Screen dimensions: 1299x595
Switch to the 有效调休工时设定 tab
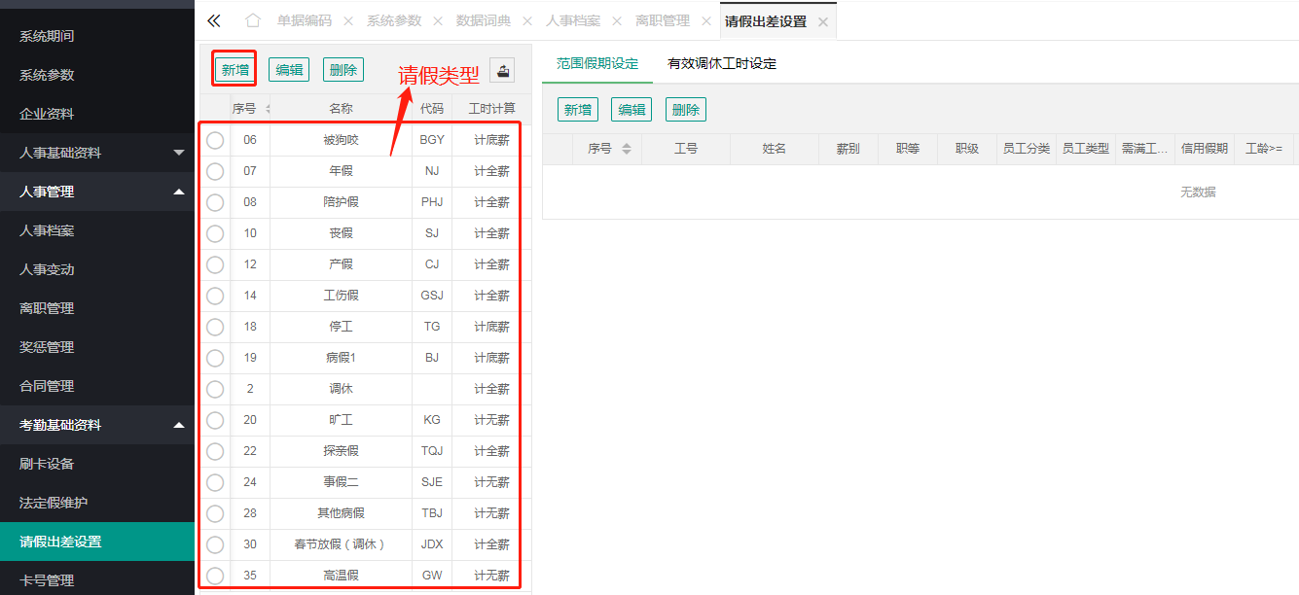(x=721, y=64)
